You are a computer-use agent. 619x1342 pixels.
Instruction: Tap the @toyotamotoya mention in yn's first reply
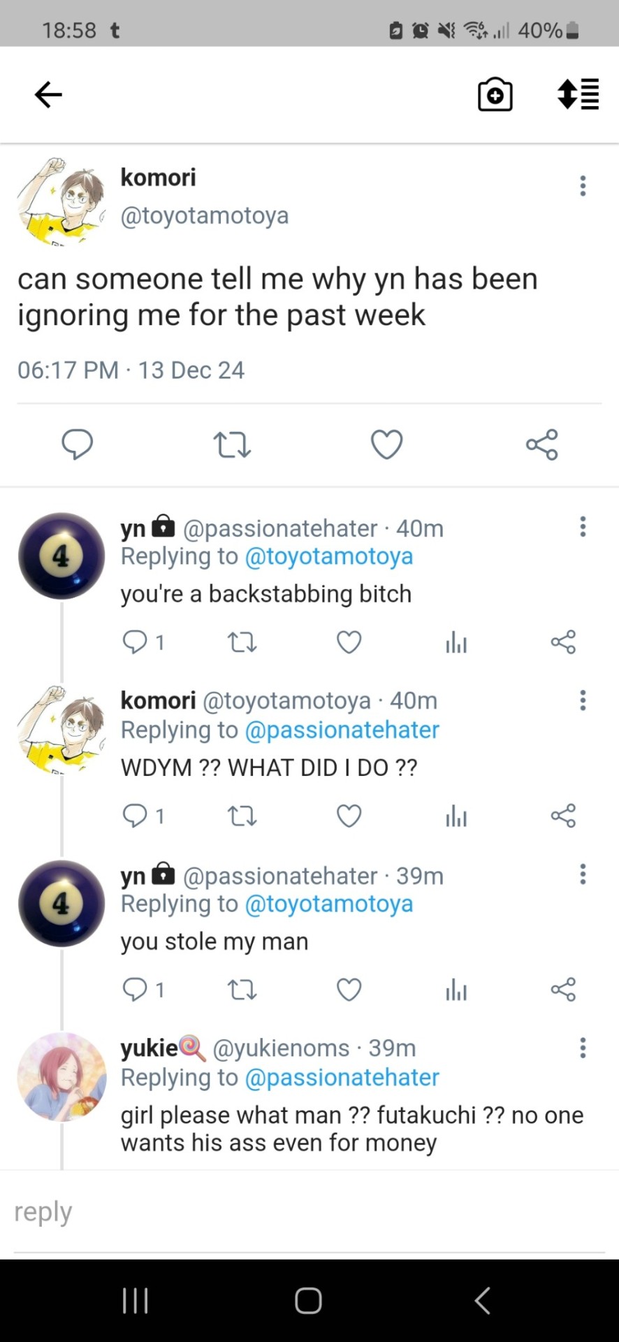pyautogui.click(x=329, y=556)
